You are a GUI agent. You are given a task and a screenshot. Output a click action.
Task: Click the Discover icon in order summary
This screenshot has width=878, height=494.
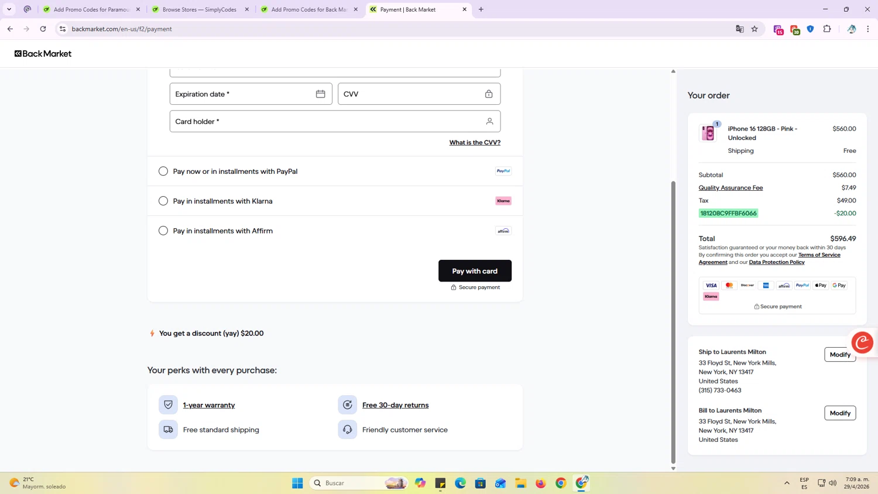point(747,285)
